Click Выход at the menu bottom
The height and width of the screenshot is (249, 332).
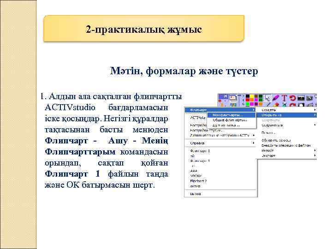220,194
